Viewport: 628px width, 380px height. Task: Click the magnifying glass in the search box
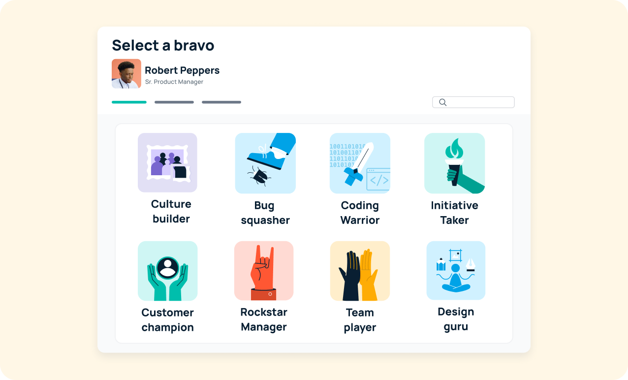click(442, 102)
